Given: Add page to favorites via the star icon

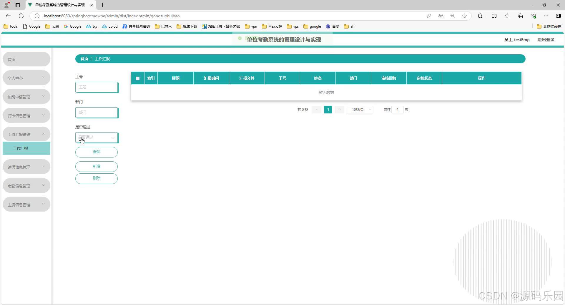Looking at the screenshot, I should [x=464, y=16].
